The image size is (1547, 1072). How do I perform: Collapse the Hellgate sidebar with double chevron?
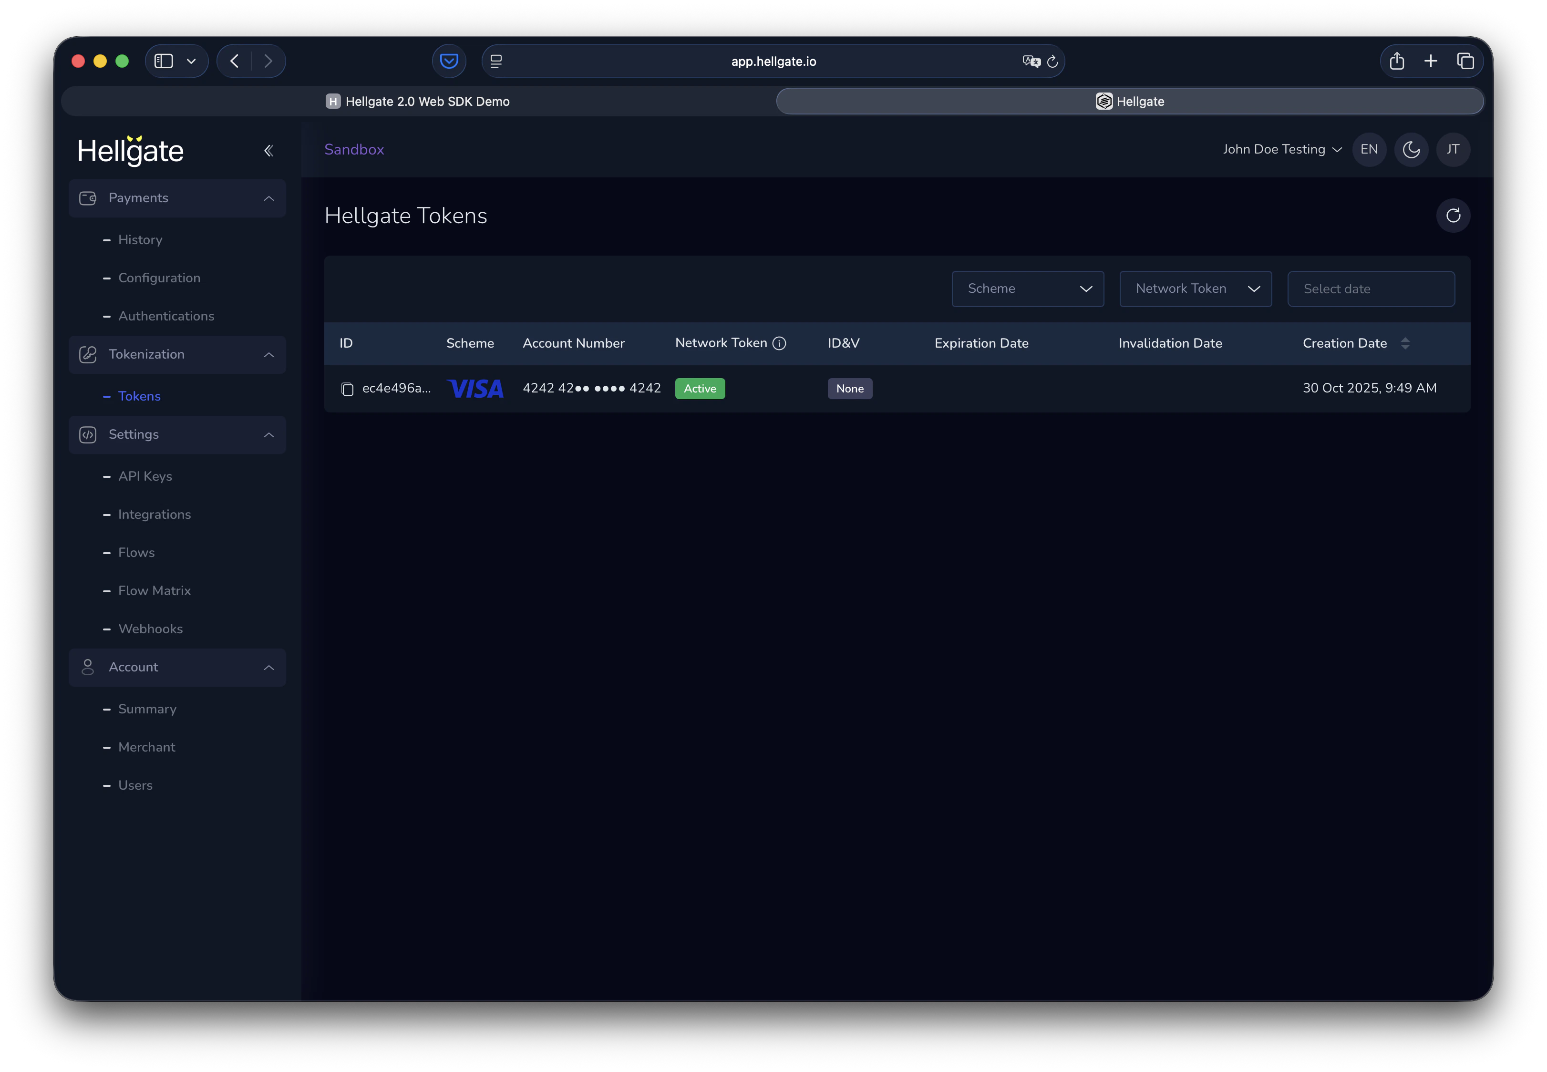[x=268, y=151]
